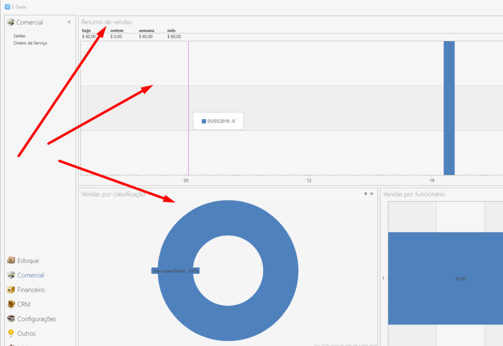Click the Configurações books icon

tap(11, 319)
